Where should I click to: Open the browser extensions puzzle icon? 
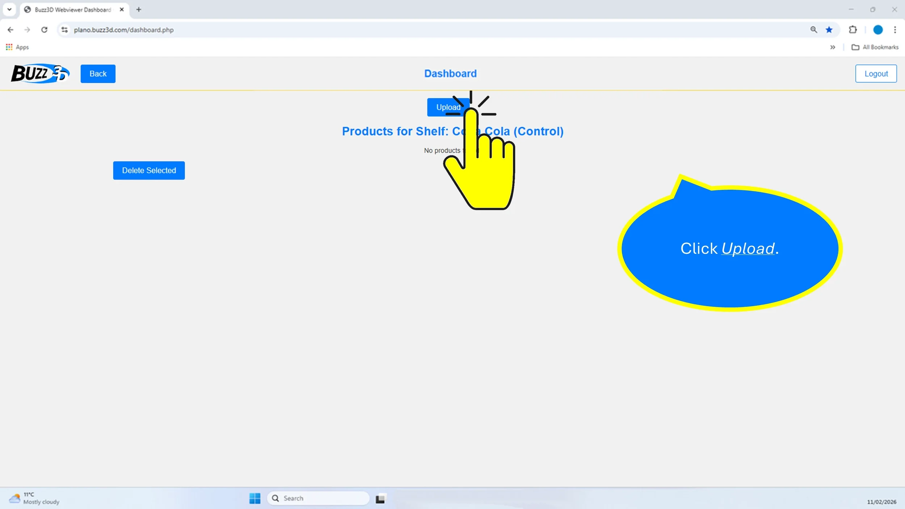pyautogui.click(x=853, y=30)
